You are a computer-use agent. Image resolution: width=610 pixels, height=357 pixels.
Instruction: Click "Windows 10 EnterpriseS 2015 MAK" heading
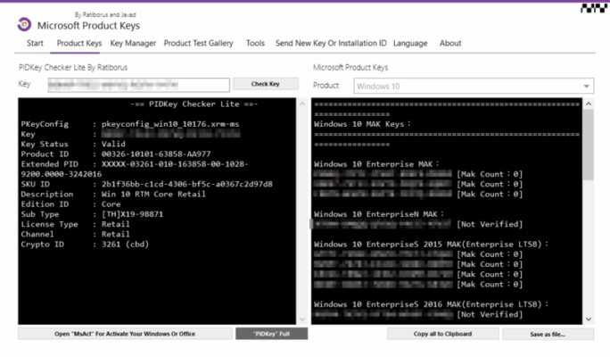(431, 245)
